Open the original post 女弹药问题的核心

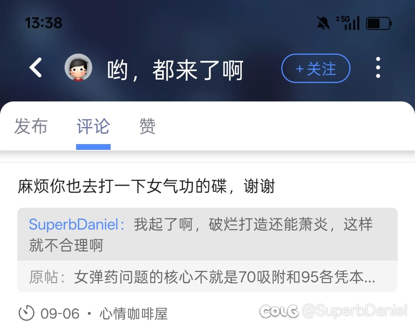click(207, 276)
